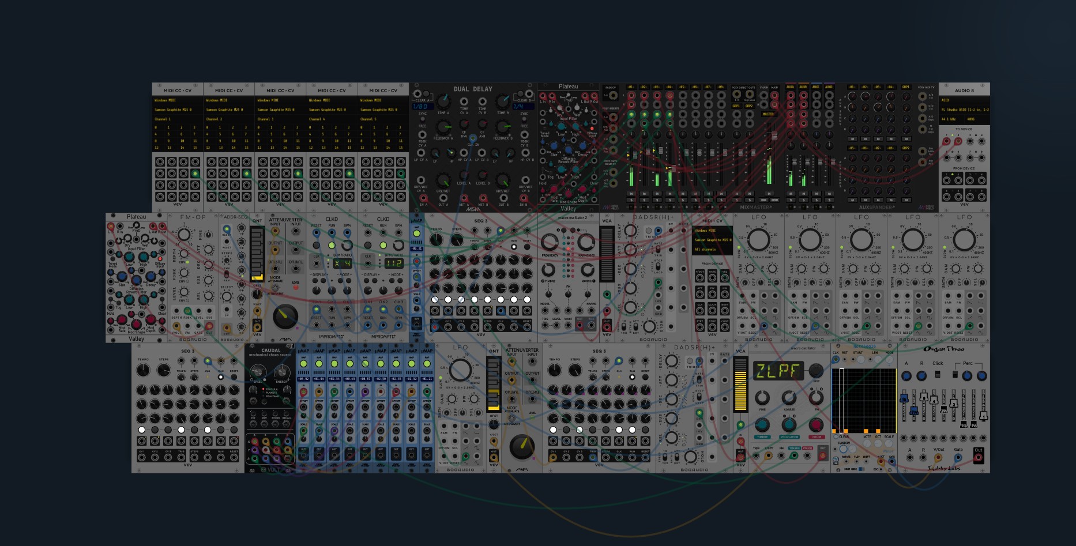Click the MONO button on MixMaster
Viewport: 1076px width, 546px height.
(774, 200)
